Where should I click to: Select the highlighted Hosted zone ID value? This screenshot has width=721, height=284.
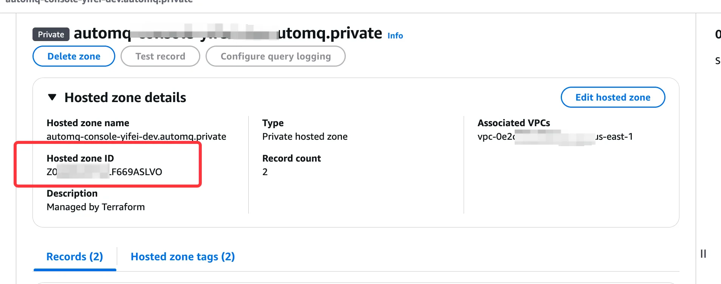[104, 172]
